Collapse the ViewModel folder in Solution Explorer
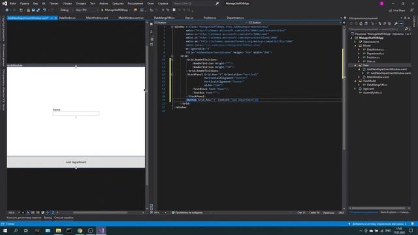The width and height of the screenshot is (418, 235). click(x=355, y=81)
